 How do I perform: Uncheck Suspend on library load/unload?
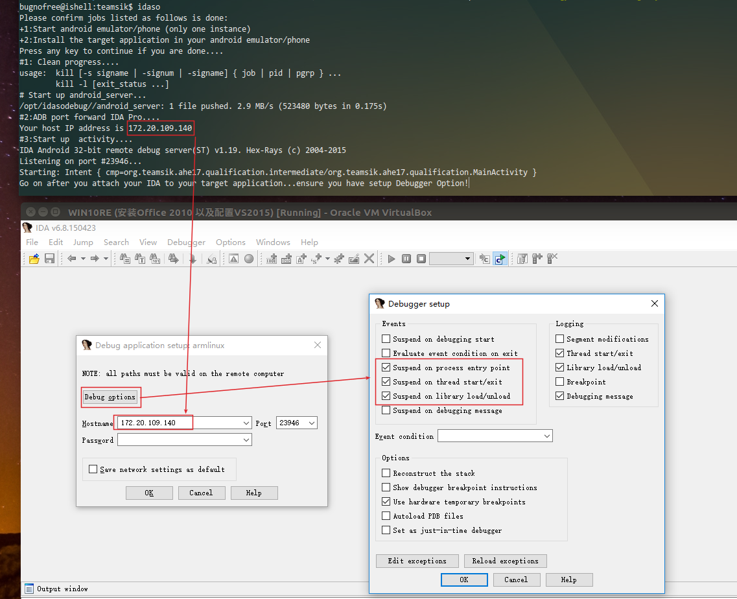click(x=386, y=396)
